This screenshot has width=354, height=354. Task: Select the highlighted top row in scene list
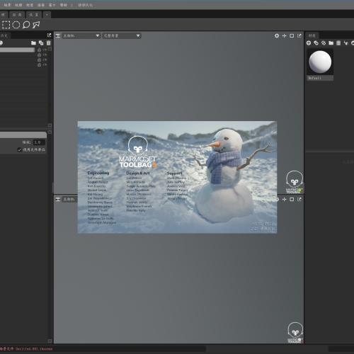point(17,50)
